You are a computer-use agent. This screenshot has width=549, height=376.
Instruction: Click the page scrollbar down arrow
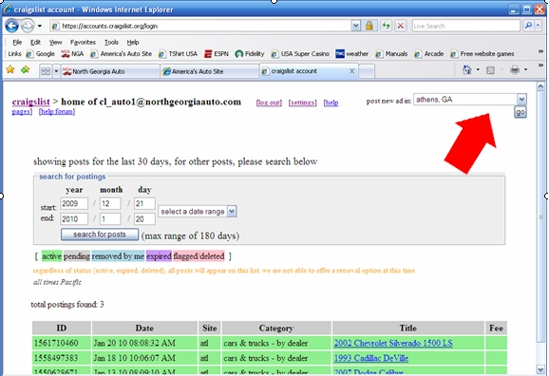540,368
